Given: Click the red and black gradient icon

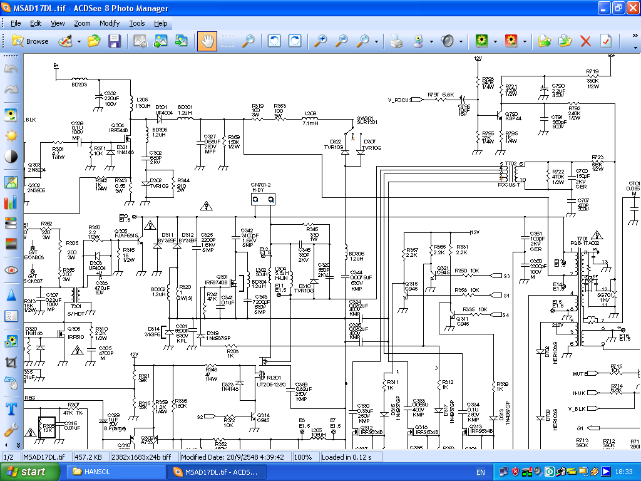Looking at the screenshot, I should click(11, 244).
